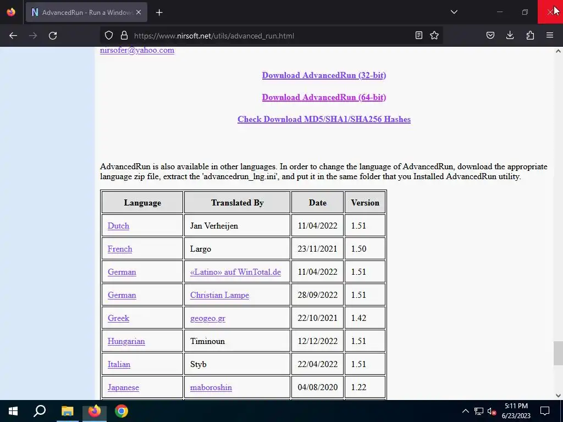Image resolution: width=563 pixels, height=422 pixels.
Task: Select version 1.42 cell
Action: (x=365, y=318)
